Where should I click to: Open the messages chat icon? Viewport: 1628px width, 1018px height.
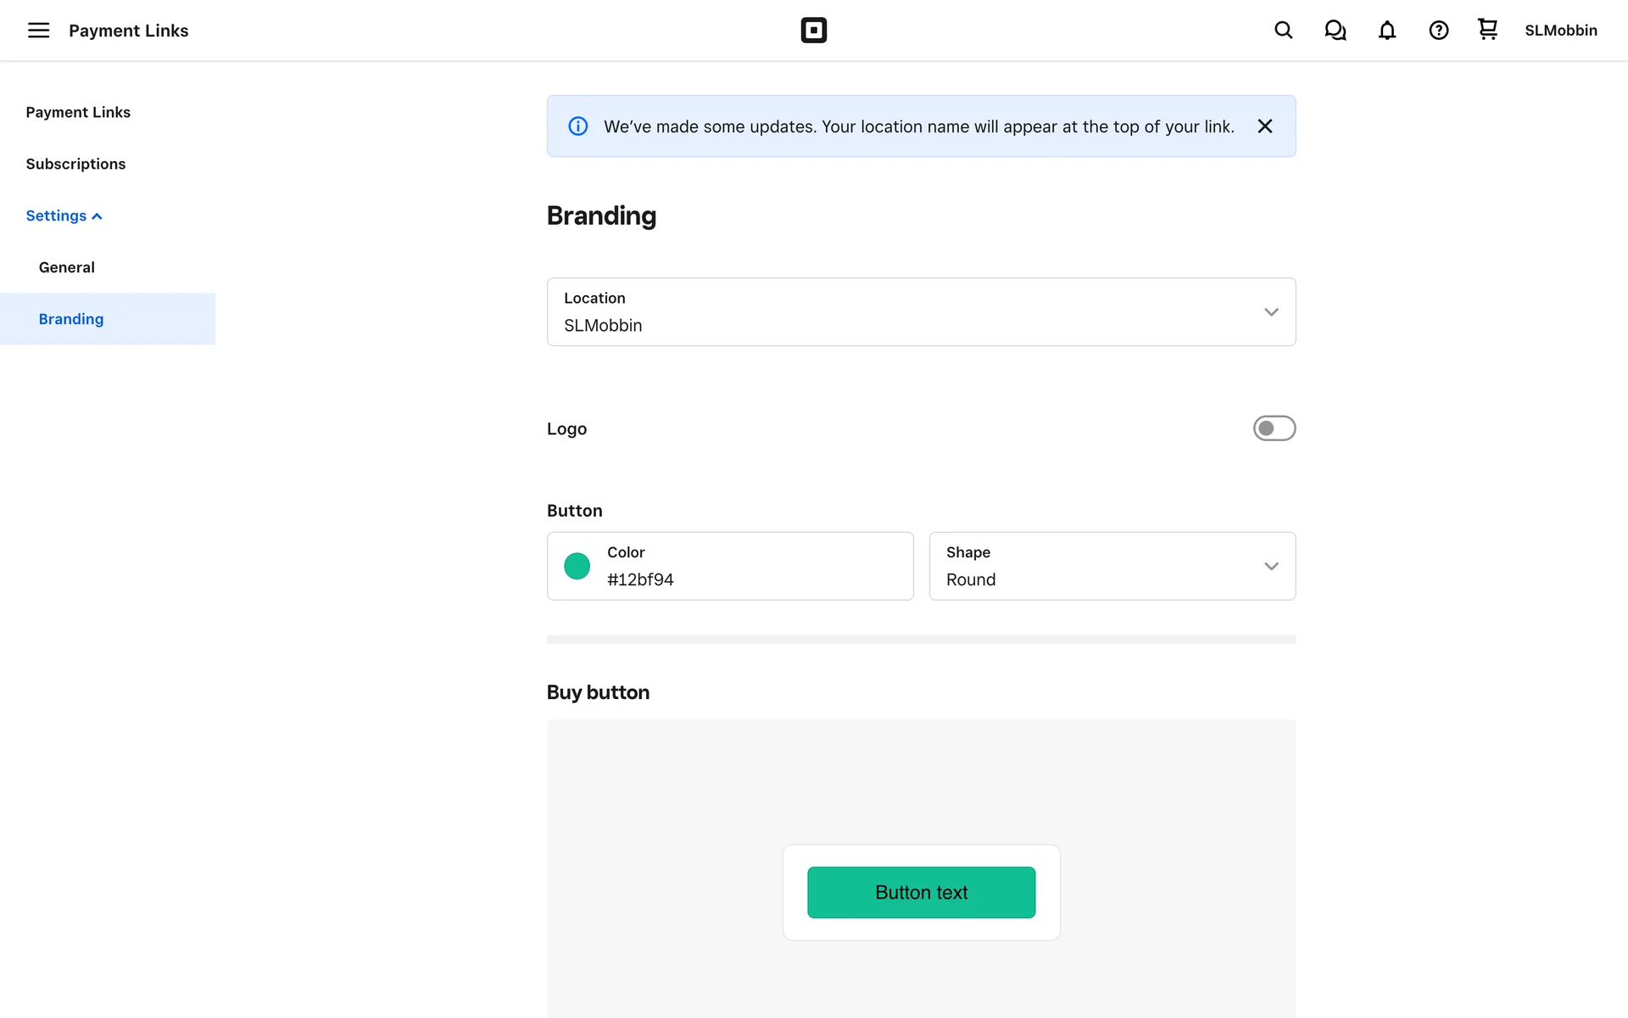pos(1335,31)
